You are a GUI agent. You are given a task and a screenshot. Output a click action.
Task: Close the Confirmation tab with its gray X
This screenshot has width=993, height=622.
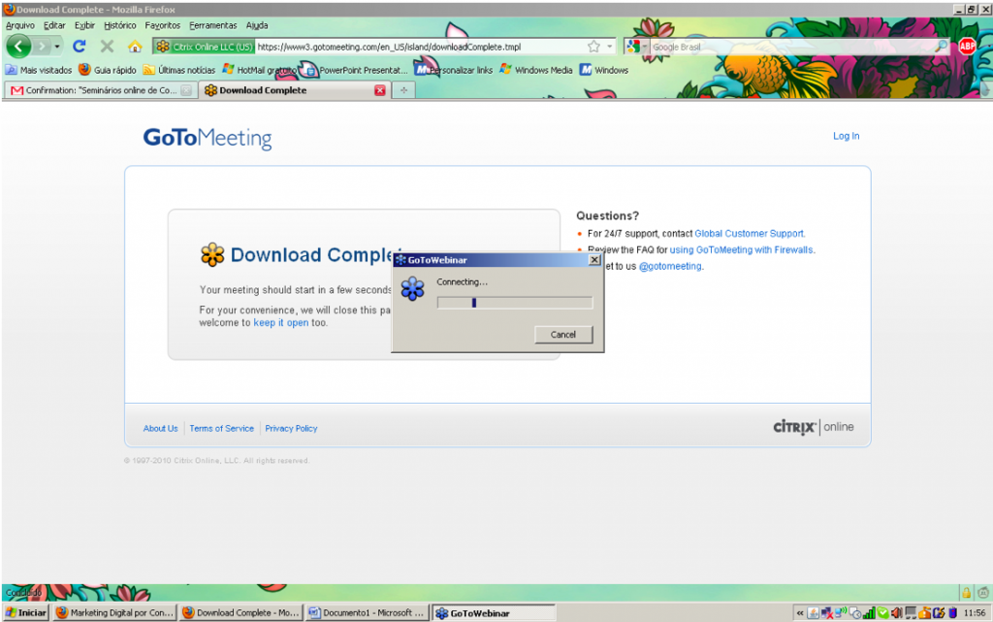(x=186, y=90)
